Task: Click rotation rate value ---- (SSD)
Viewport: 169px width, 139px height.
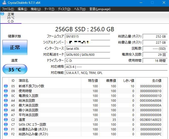Action: click(155, 48)
